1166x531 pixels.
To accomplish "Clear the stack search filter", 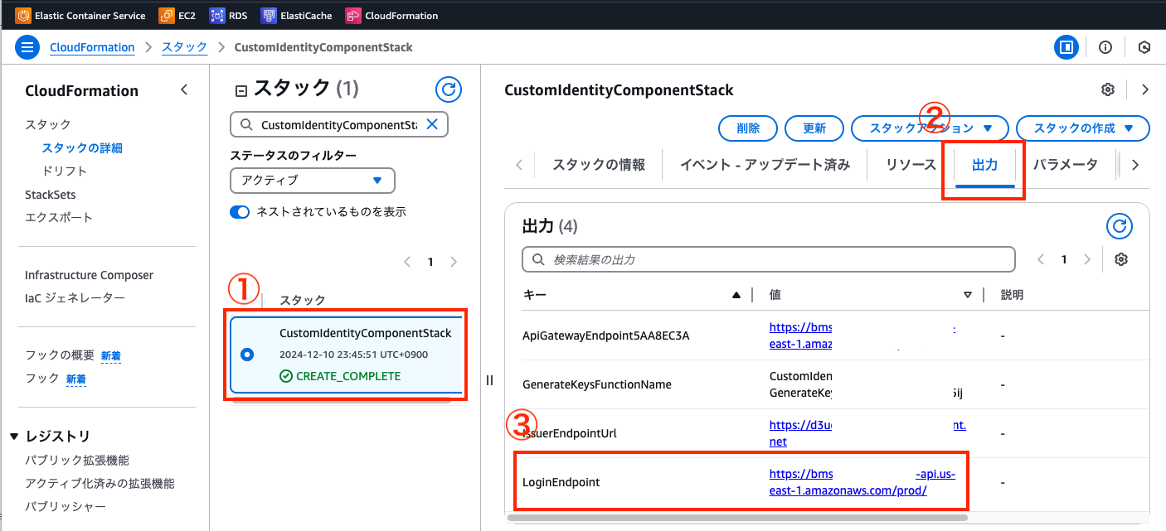I will coord(432,124).
